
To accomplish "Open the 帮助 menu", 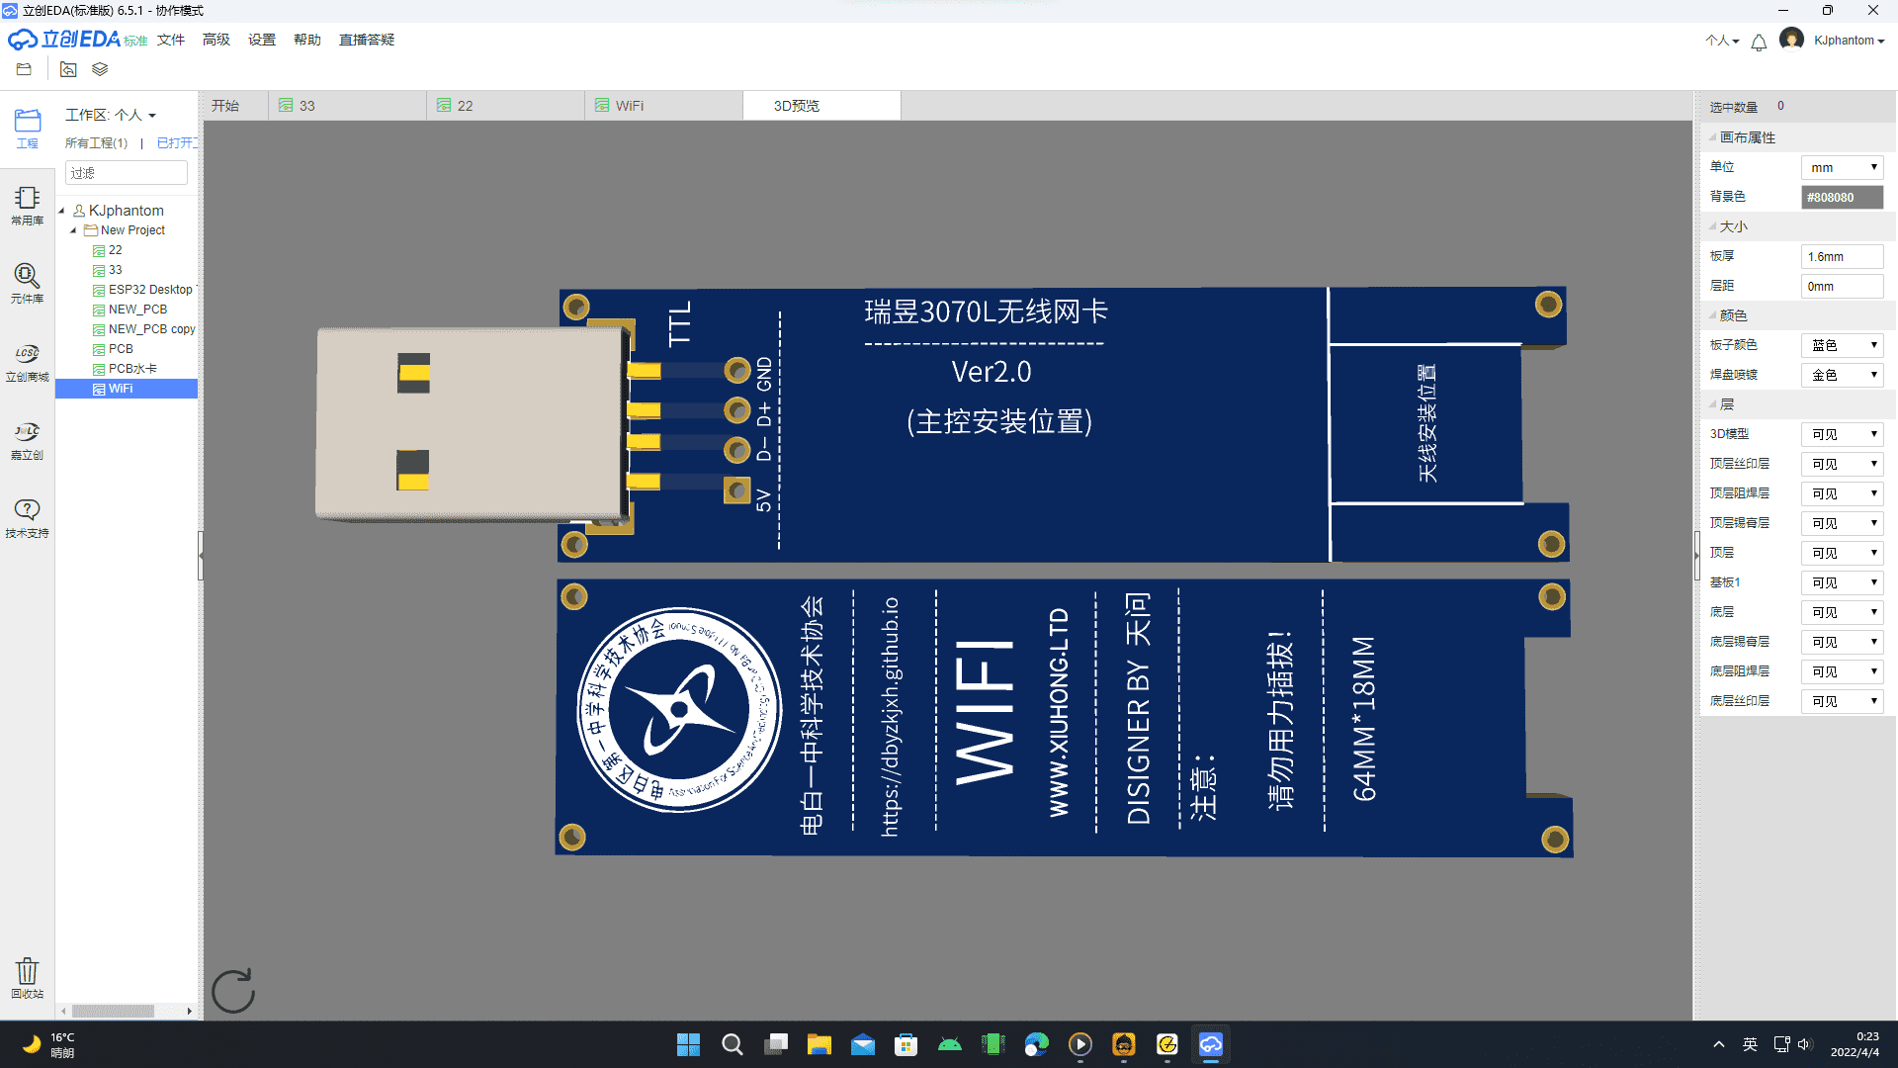I will click(x=307, y=40).
